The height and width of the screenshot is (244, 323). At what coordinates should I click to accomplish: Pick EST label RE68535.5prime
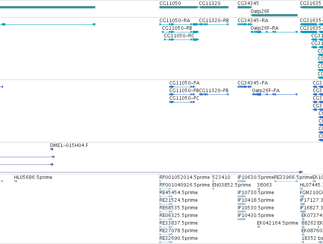coord(178,208)
